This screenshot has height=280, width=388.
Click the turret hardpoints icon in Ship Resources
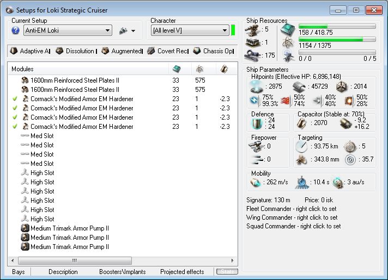[252, 30]
